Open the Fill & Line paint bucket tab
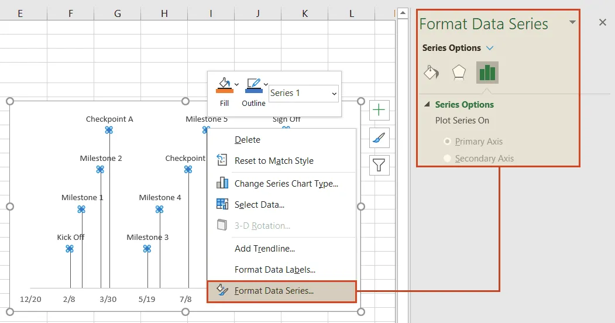 click(431, 73)
